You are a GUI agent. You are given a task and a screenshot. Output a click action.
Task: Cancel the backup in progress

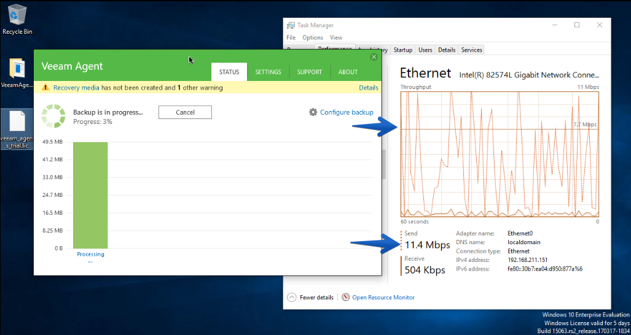click(x=185, y=112)
